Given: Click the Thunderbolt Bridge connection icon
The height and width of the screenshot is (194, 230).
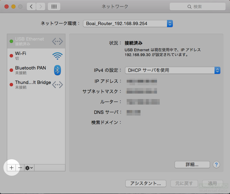Looking at the screenshot, I should click(x=57, y=85).
